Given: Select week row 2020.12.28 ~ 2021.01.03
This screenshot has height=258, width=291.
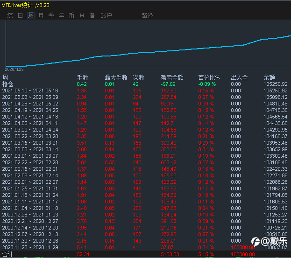Looking at the screenshot, I should click(x=30, y=215).
